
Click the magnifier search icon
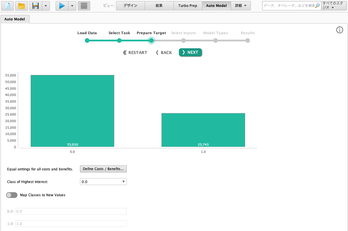[x=317, y=6]
